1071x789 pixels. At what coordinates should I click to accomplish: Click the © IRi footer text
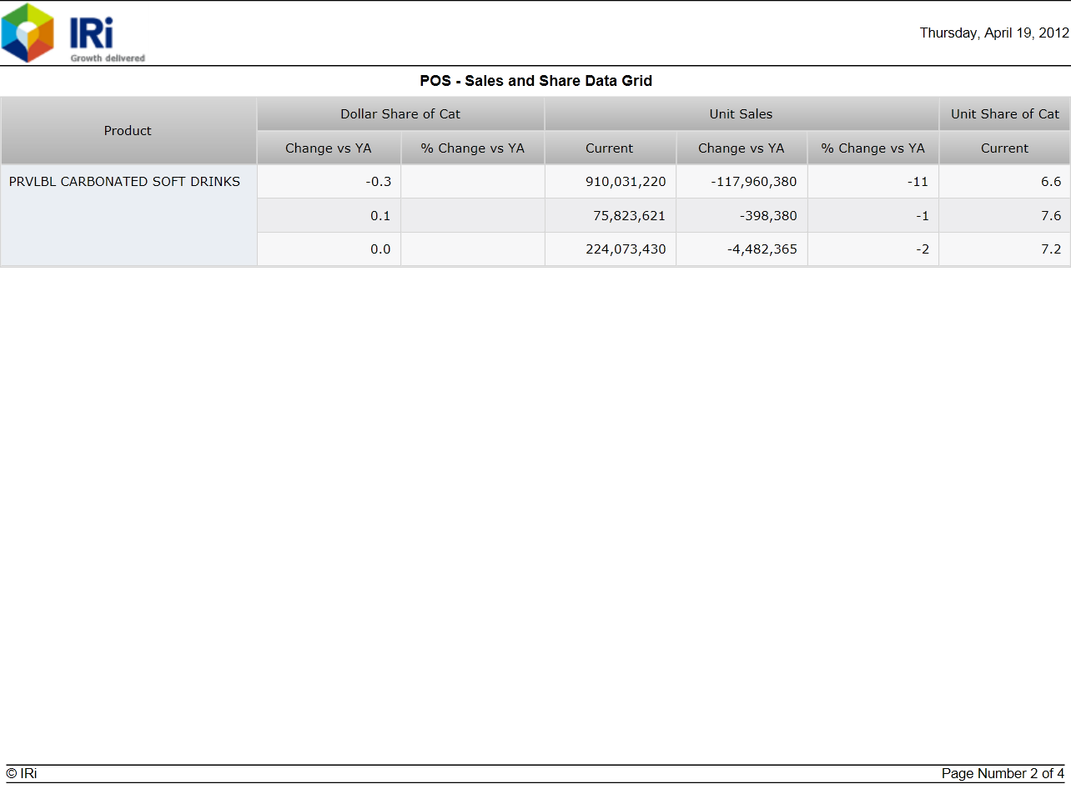(22, 774)
